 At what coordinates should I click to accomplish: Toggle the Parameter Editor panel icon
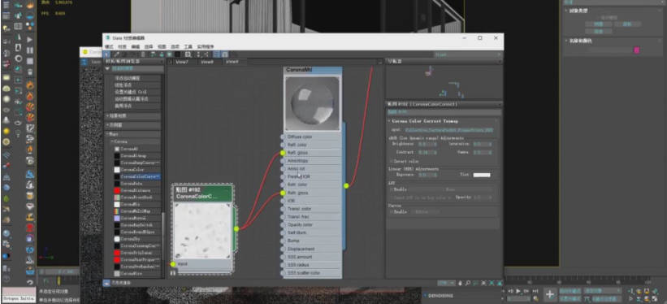pos(224,54)
